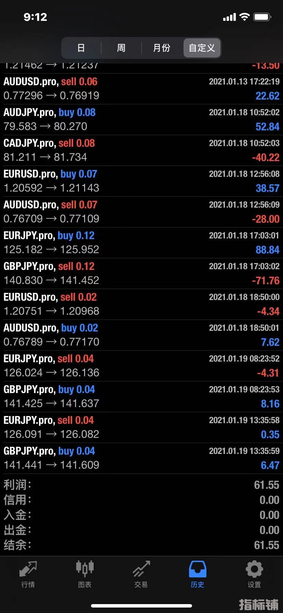Switch to the 日 day tab

pos(81,48)
